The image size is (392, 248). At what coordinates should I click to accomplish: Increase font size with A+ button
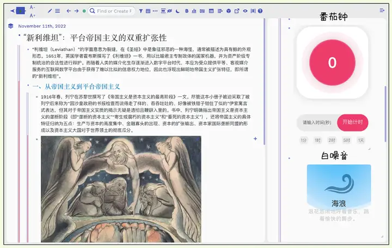click(33, 15)
